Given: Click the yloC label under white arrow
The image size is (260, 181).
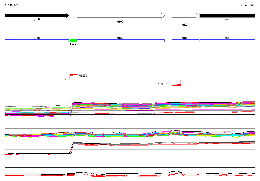Looking at the screenshot, I should click(x=120, y=22).
